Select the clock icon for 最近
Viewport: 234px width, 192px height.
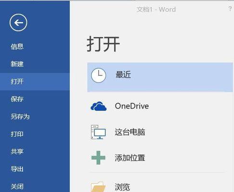pyautogui.click(x=98, y=75)
